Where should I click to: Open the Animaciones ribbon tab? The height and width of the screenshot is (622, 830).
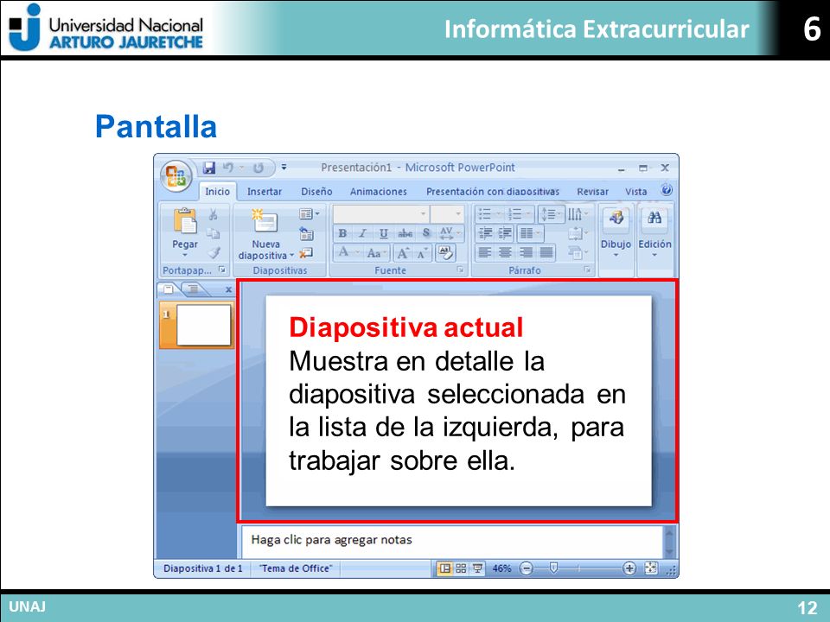(378, 192)
